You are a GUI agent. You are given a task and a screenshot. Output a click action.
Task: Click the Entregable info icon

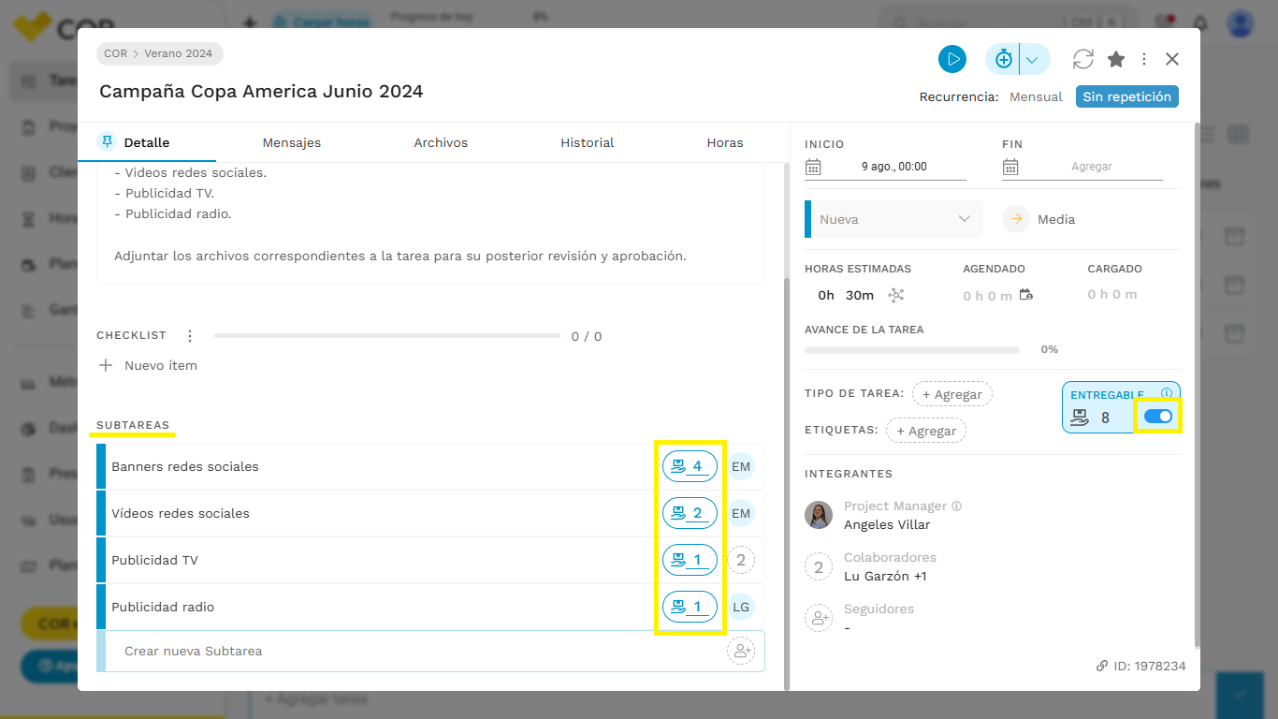click(1167, 393)
